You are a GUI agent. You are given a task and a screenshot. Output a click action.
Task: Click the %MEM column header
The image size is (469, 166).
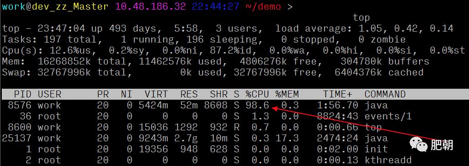coord(287,95)
